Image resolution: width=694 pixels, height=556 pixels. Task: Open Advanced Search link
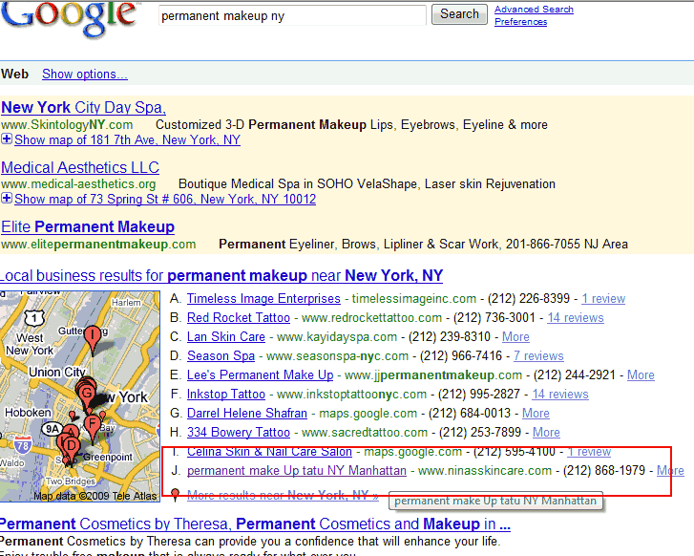[534, 10]
